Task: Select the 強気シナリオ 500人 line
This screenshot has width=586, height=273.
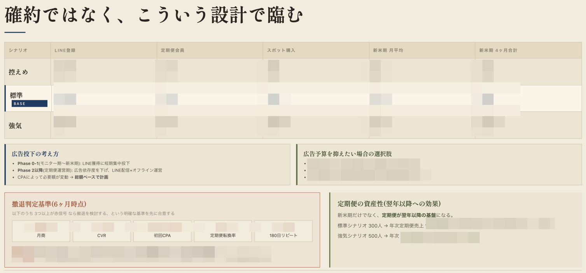Action: 408,236
